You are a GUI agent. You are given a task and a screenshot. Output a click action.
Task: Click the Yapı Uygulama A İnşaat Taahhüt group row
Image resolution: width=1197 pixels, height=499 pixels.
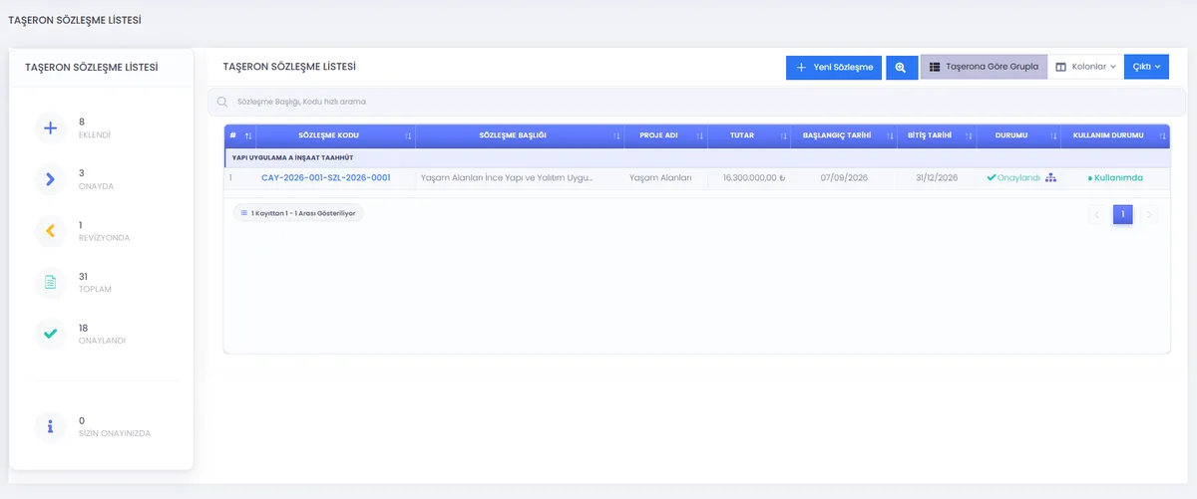pos(696,157)
